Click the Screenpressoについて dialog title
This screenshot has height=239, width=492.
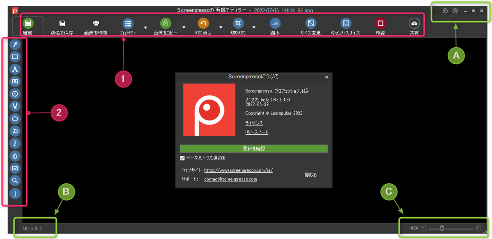click(253, 77)
